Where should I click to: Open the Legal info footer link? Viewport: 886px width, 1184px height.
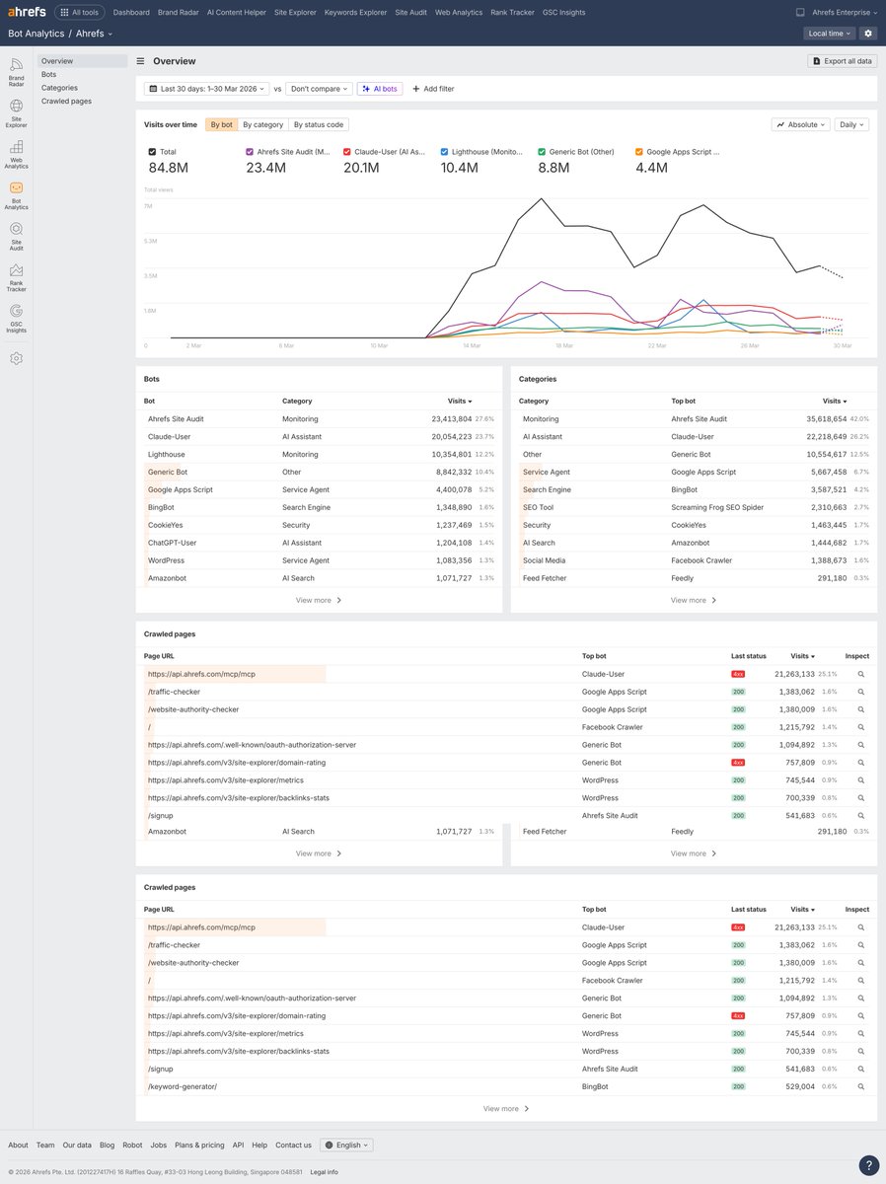pyautogui.click(x=324, y=1171)
